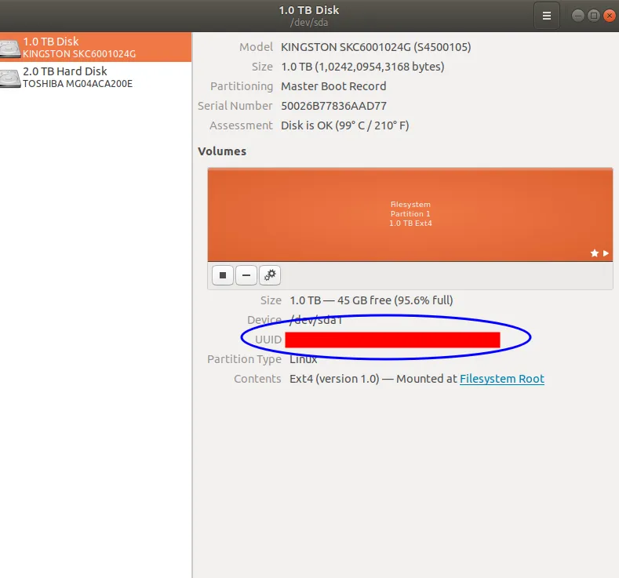The image size is (619, 578).
Task: Close the Disks window
Action: pos(609,15)
